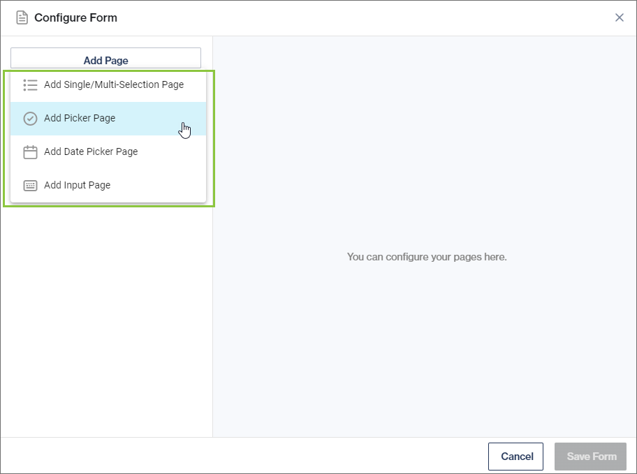Click the circled checkmark Picker Page icon
The width and height of the screenshot is (637, 474).
pos(30,119)
